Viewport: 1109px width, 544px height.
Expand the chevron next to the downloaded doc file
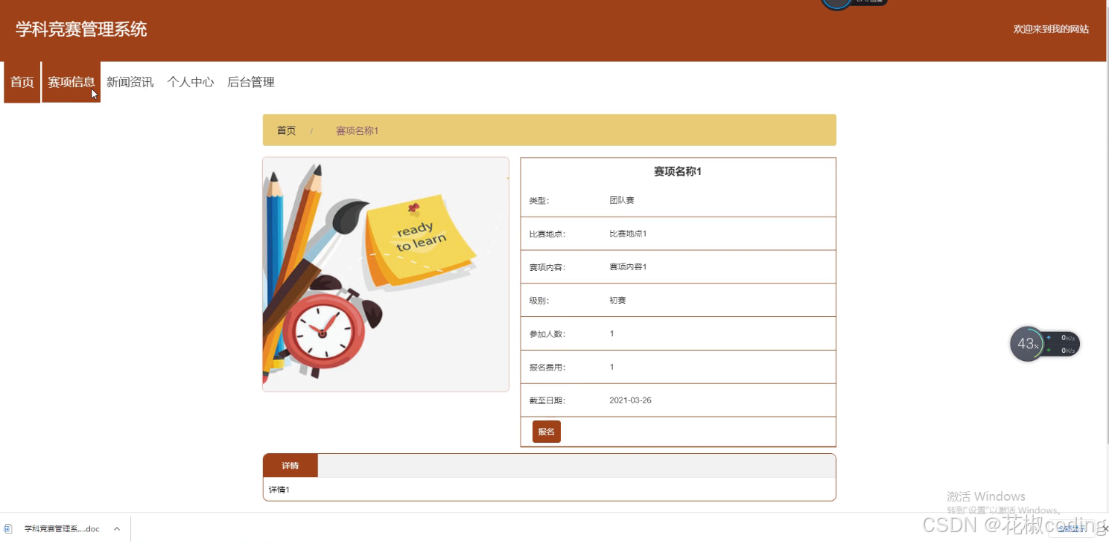(x=116, y=528)
